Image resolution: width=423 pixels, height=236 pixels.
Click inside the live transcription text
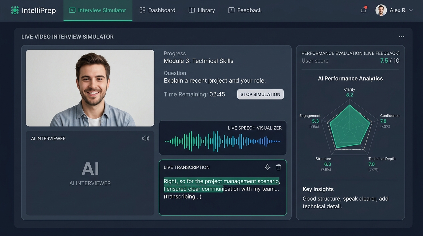click(x=222, y=189)
